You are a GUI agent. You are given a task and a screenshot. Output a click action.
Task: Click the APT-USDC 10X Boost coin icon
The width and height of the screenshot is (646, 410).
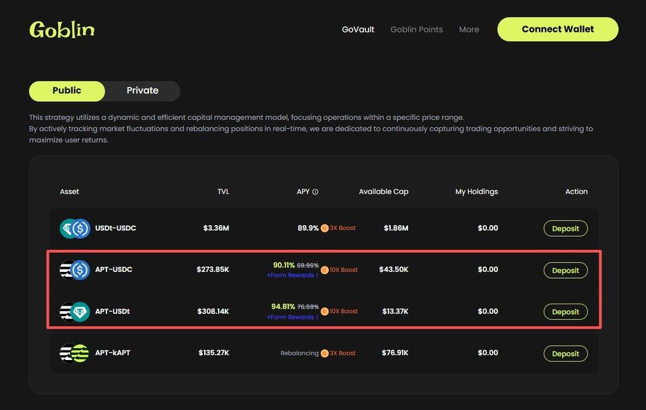[324, 270]
